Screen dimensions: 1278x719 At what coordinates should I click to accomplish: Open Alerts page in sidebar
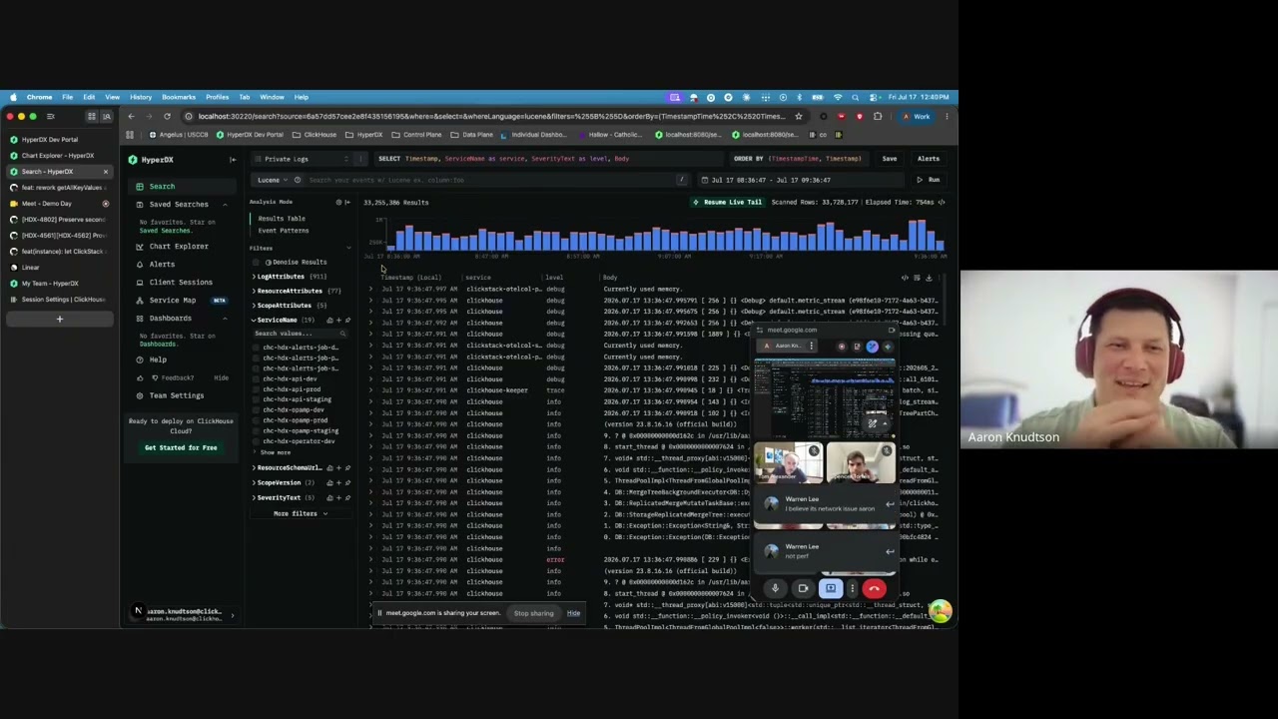click(161, 264)
